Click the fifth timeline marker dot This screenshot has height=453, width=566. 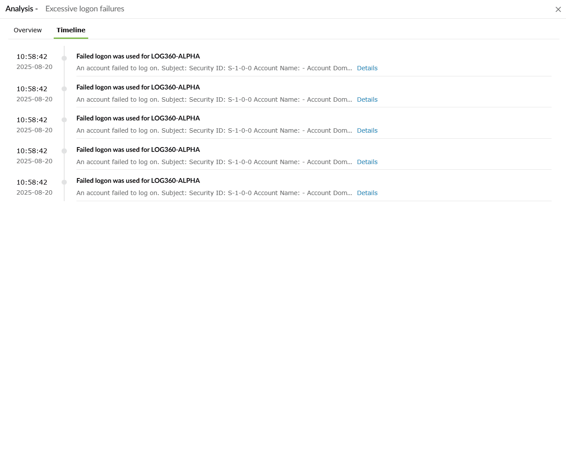tap(64, 182)
